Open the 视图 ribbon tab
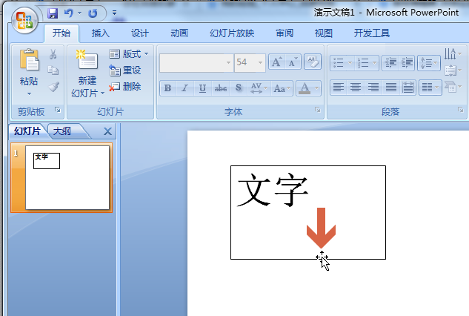This screenshot has width=469, height=316. point(324,33)
